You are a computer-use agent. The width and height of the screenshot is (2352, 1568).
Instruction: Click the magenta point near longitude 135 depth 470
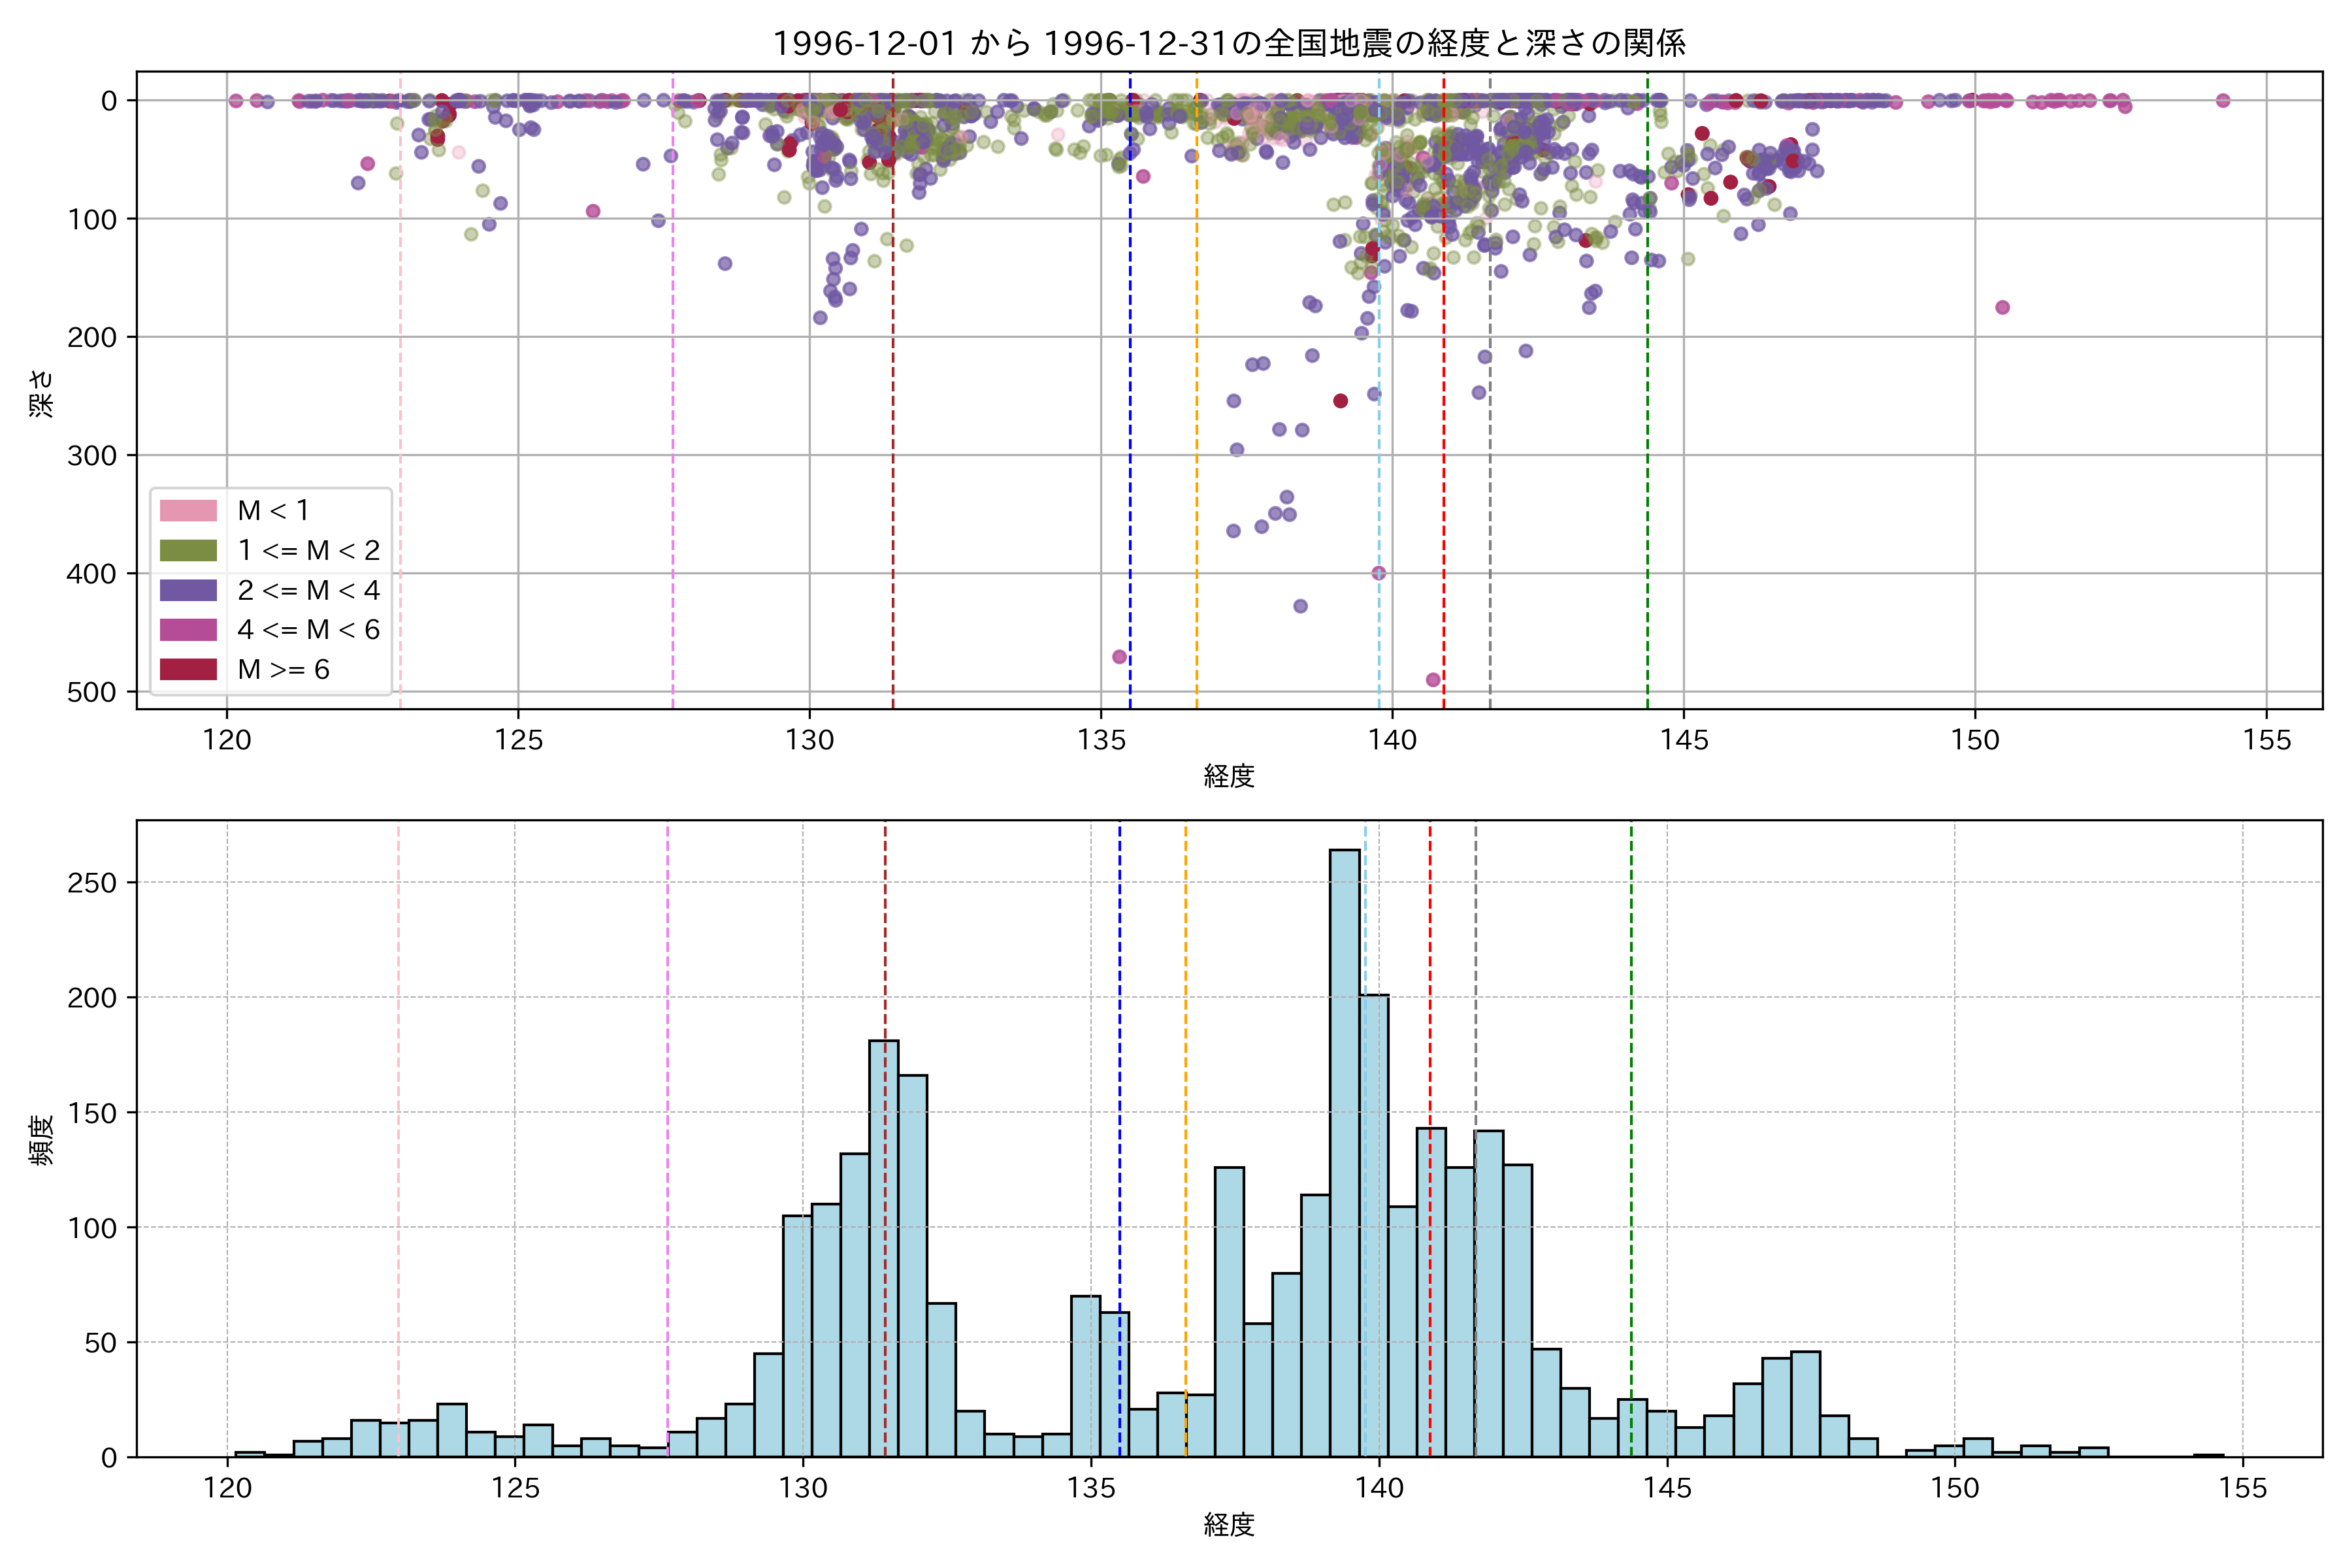pyautogui.click(x=1119, y=657)
